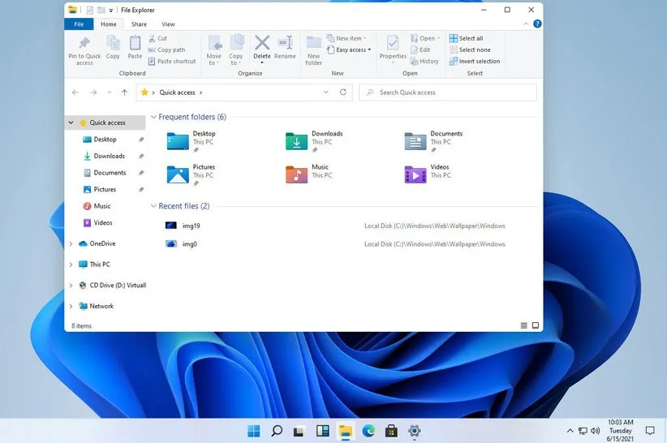This screenshot has width=667, height=443.
Task: Open Microsoft Edge from the taskbar
Action: click(368, 431)
